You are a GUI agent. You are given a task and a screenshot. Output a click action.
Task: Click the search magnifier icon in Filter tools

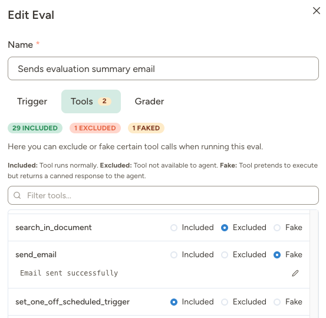tap(17, 195)
